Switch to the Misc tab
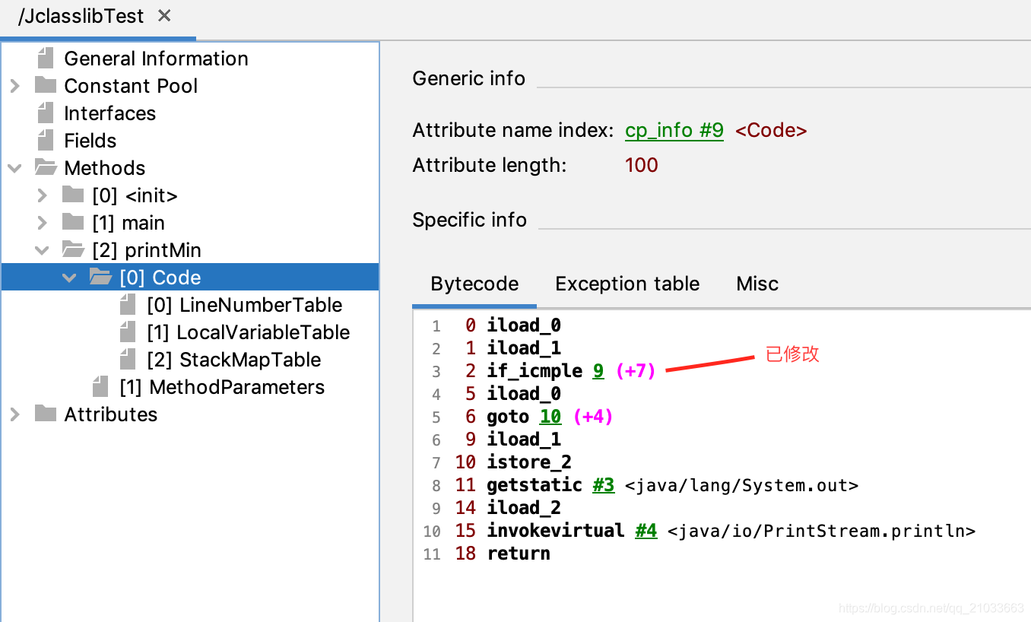This screenshot has width=1031, height=622. (x=757, y=284)
